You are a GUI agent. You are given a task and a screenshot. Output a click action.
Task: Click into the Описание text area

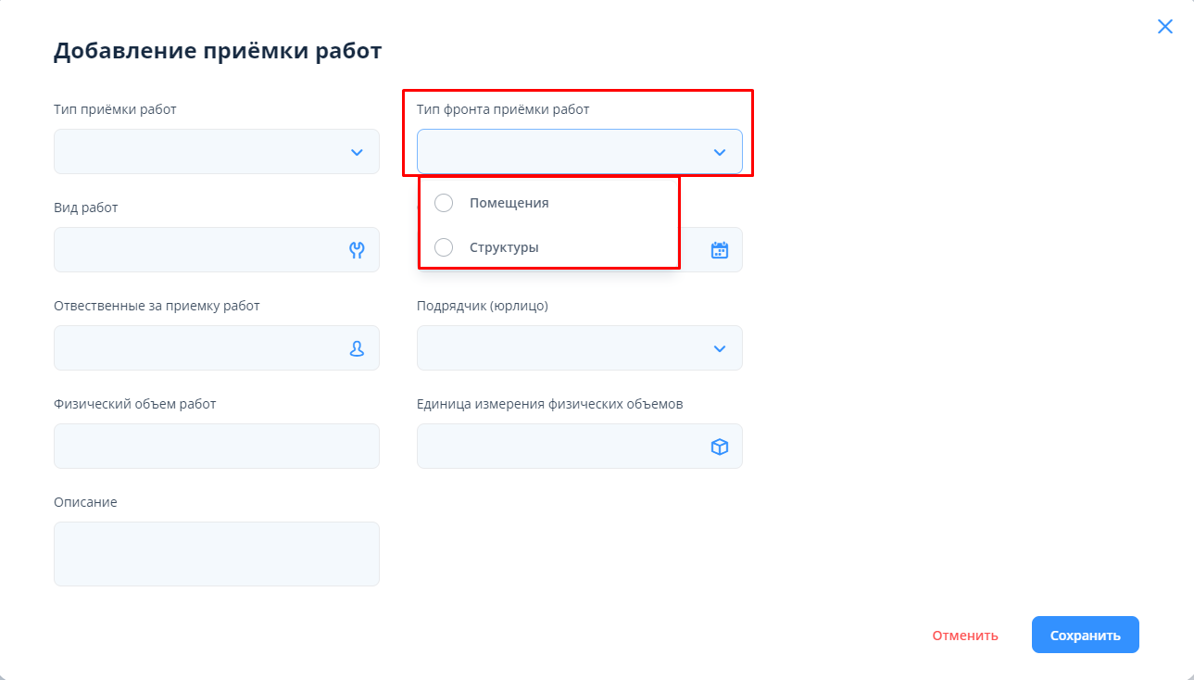pos(216,554)
